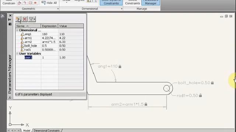
Task: Go to last layout tab arrow
Action: coord(18,131)
